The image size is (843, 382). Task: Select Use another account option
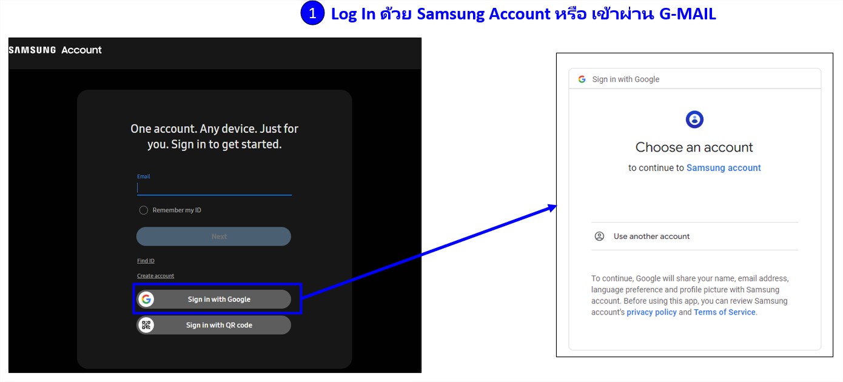click(695, 236)
